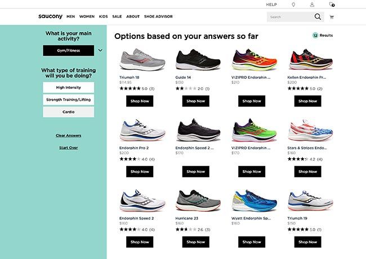Open the Wyatt Endorphin Sp... product title

251,218
